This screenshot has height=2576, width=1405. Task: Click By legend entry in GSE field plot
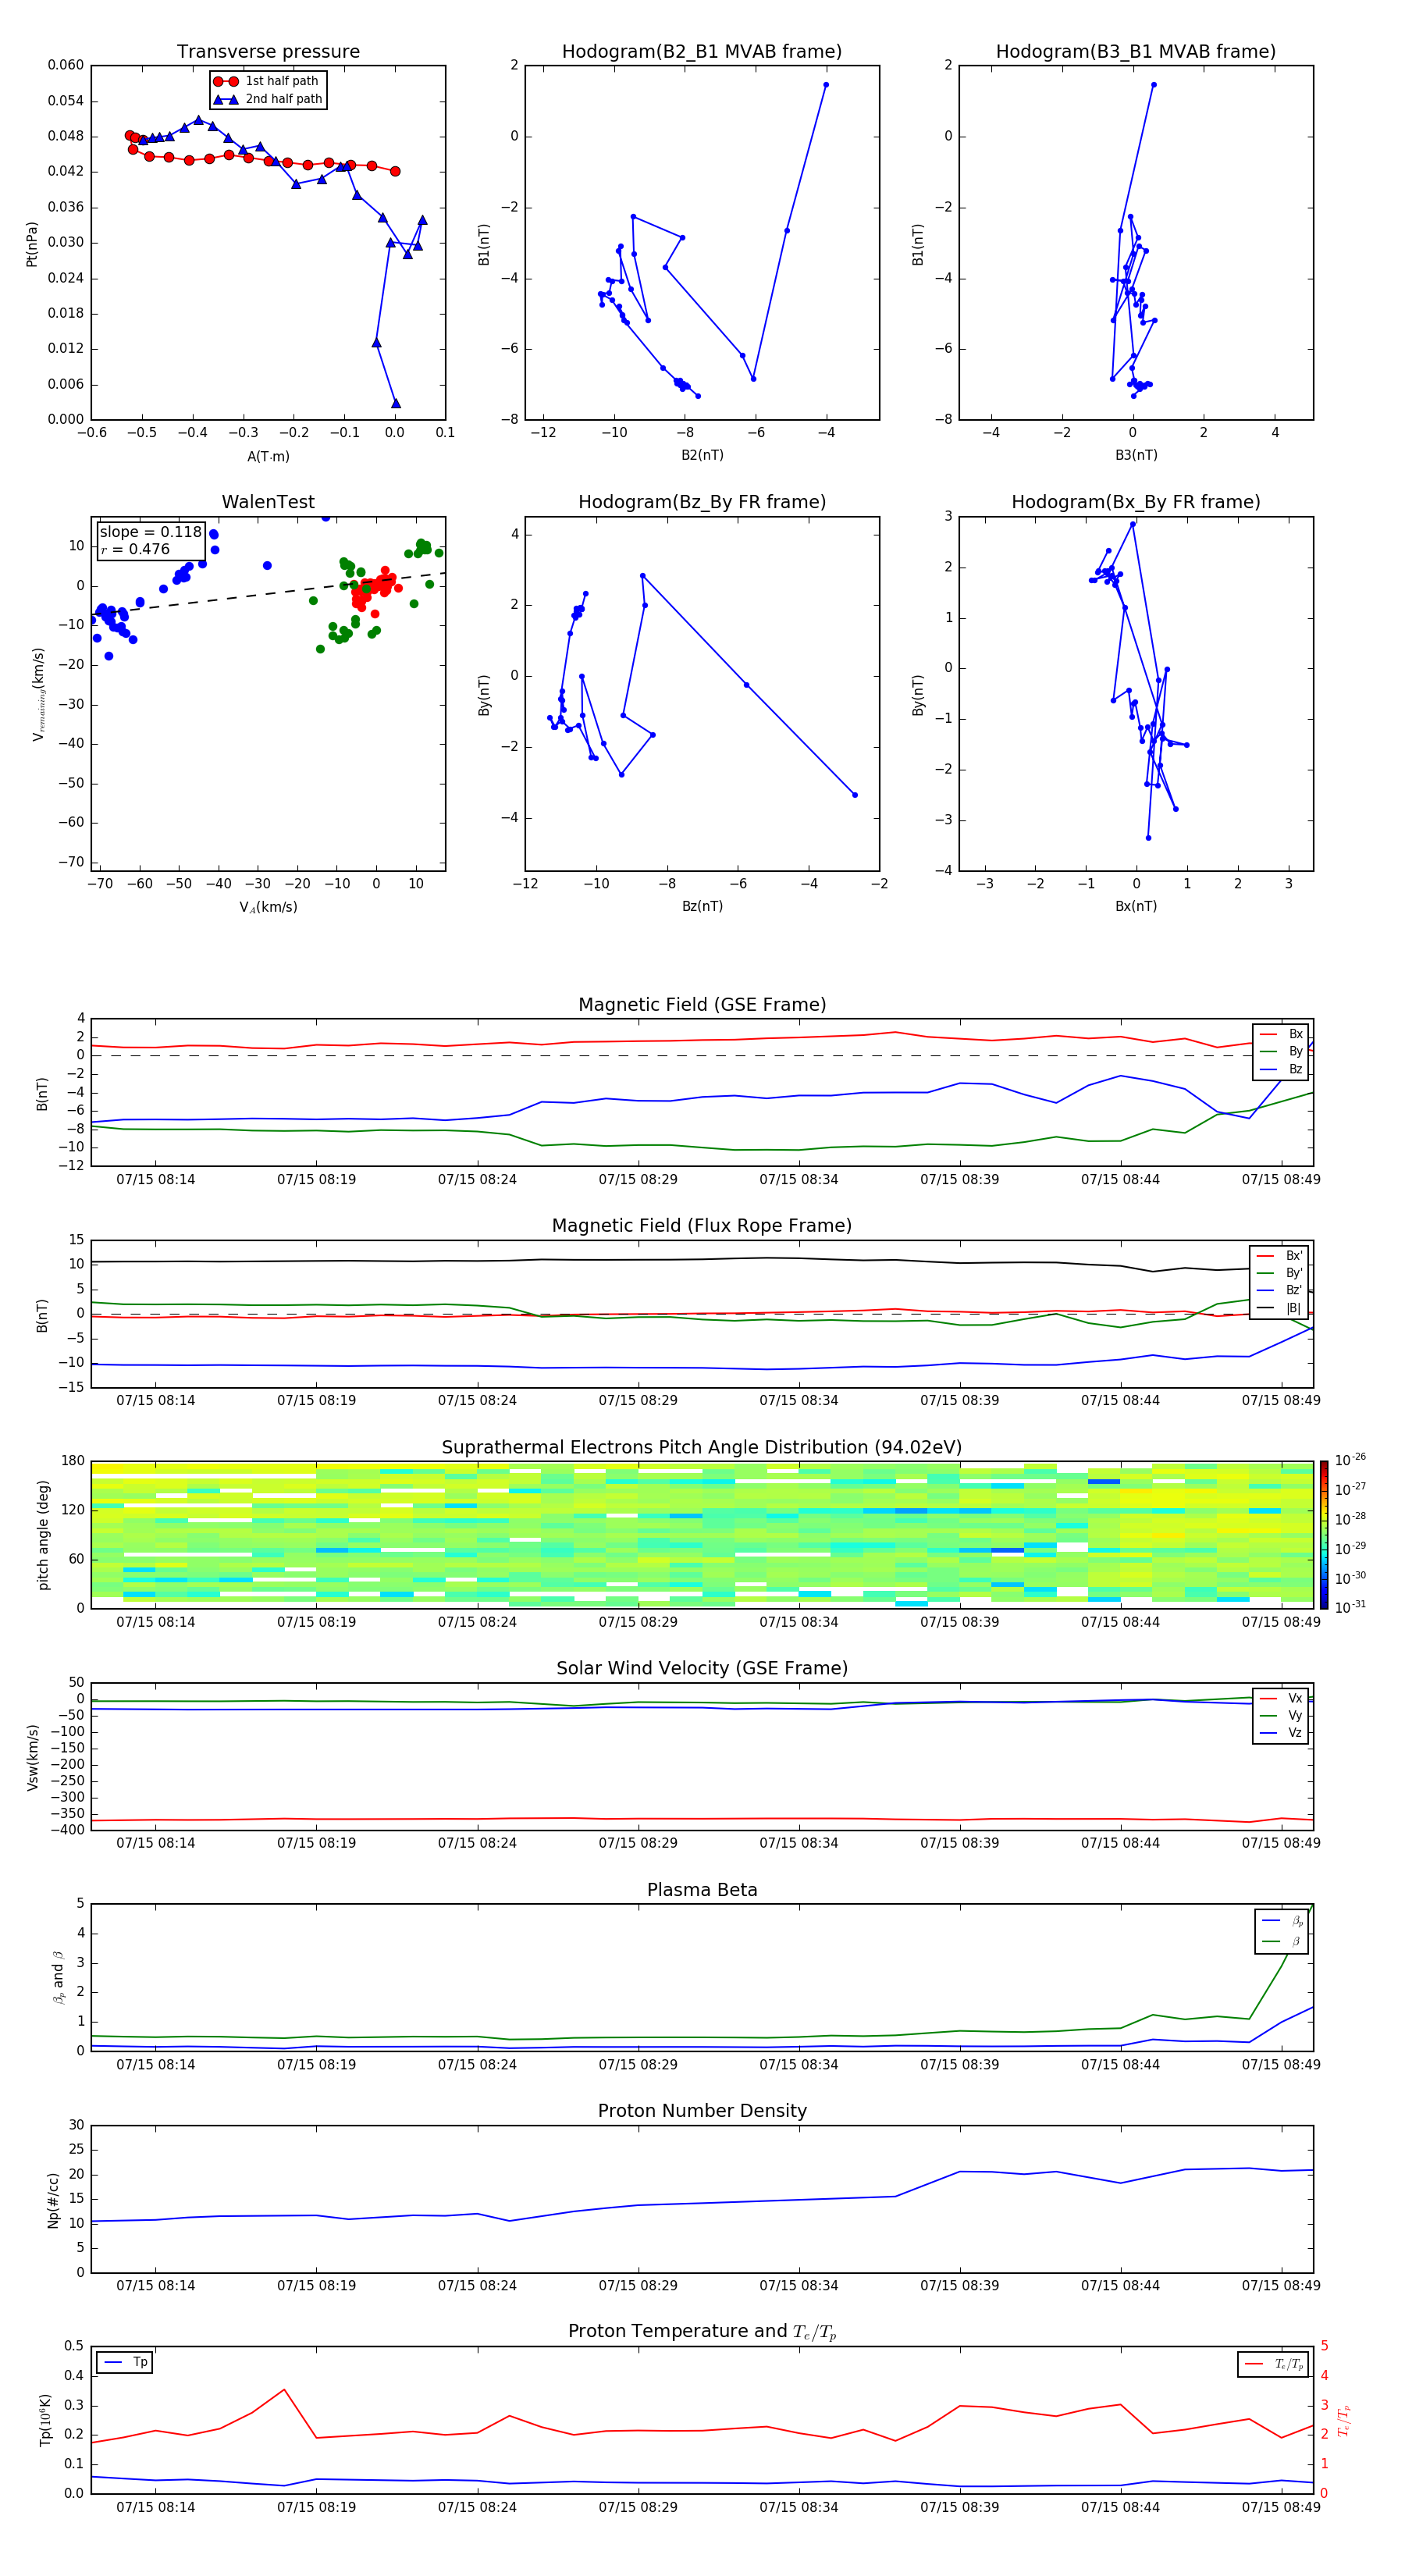(1281, 1051)
